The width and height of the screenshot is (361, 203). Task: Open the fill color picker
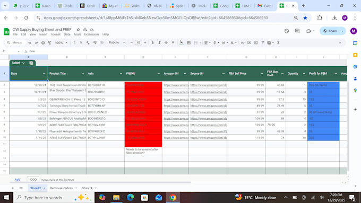point(182,42)
